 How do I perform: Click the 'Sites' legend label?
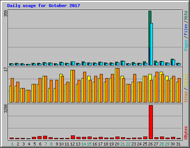click(186, 97)
